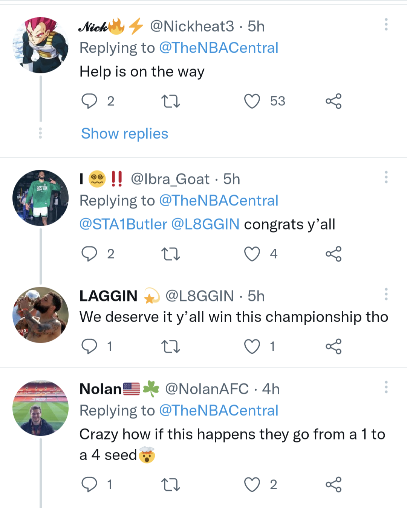Screen dimensions: 407x508
Task: Open more options on LAGGIN's tweet
Action: click(386, 294)
